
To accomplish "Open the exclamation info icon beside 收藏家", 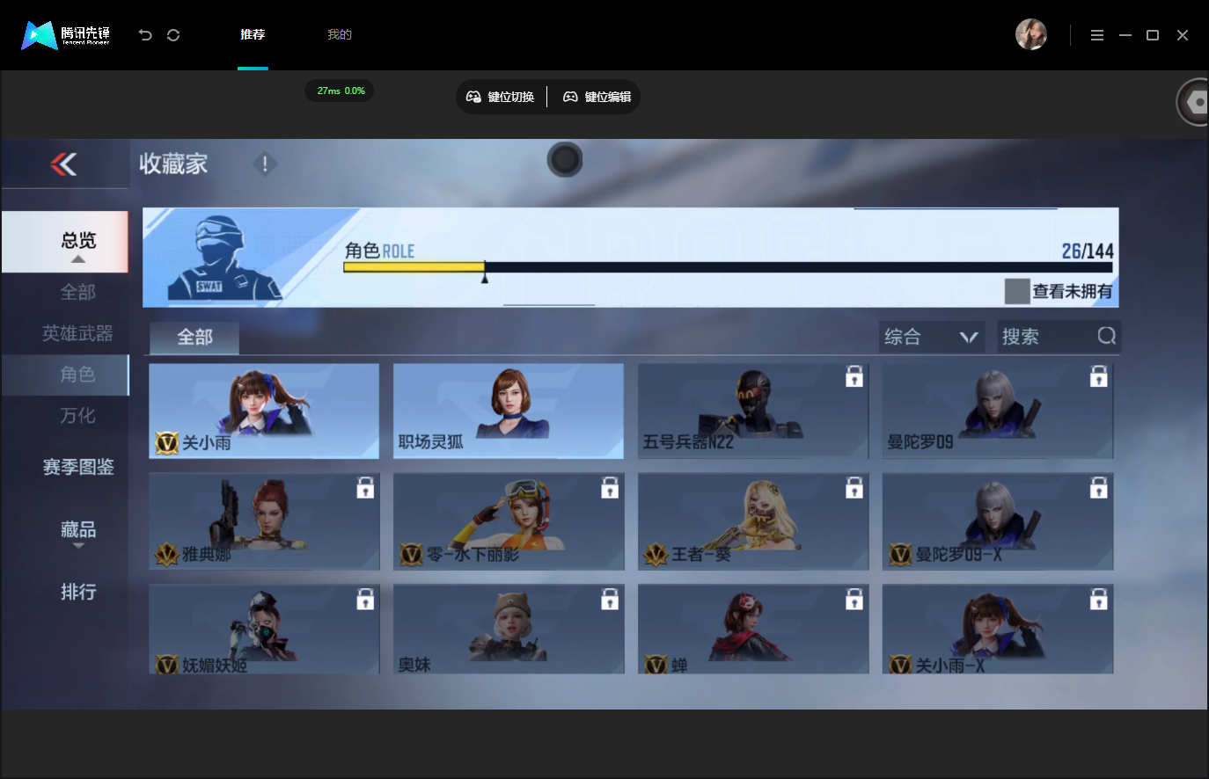I will click(265, 164).
